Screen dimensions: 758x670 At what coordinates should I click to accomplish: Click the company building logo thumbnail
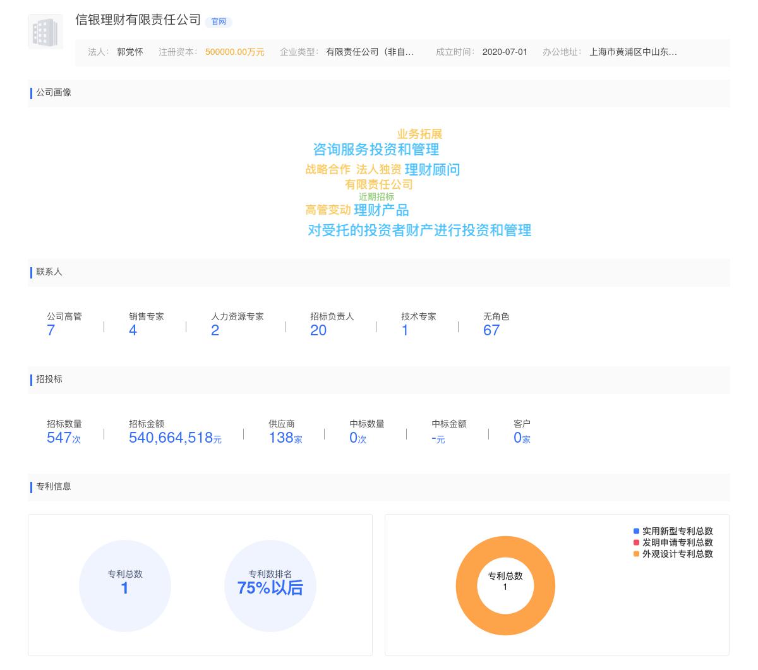(45, 32)
